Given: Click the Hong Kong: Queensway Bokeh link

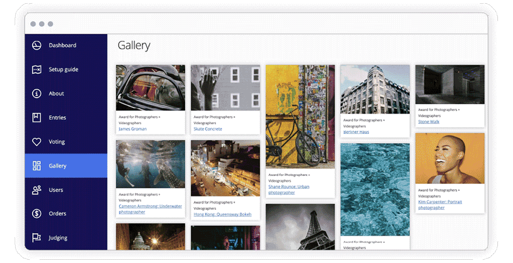Looking at the screenshot, I should click(225, 214).
